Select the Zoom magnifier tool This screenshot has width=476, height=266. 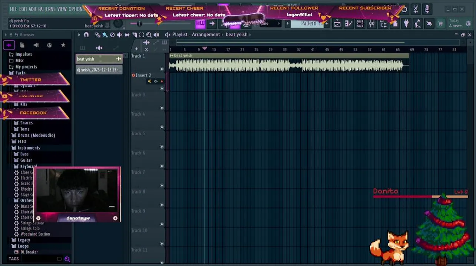point(149,35)
